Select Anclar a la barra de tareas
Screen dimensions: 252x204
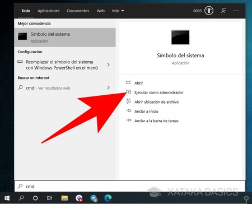[156, 121]
